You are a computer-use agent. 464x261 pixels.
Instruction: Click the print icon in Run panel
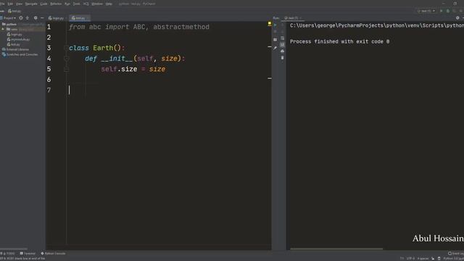282,51
